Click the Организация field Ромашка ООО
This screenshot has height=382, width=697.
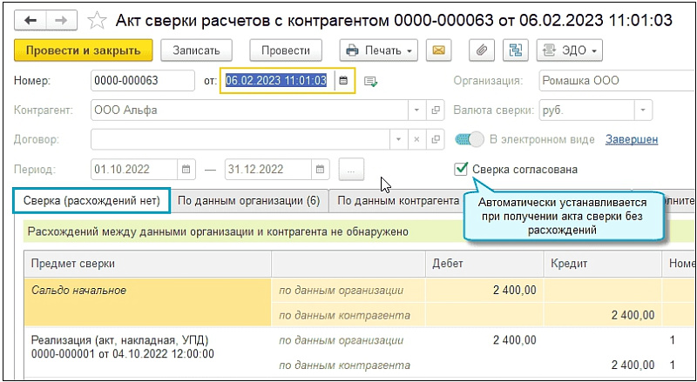(x=618, y=80)
